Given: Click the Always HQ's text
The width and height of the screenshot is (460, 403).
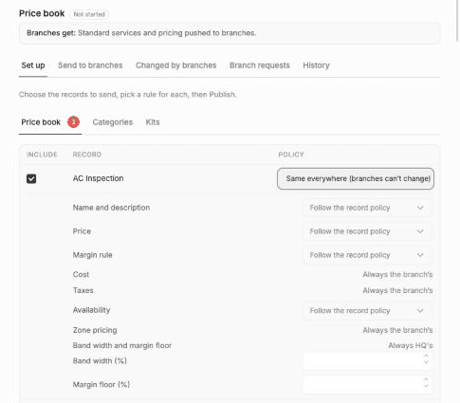Looking at the screenshot, I should (x=411, y=345).
